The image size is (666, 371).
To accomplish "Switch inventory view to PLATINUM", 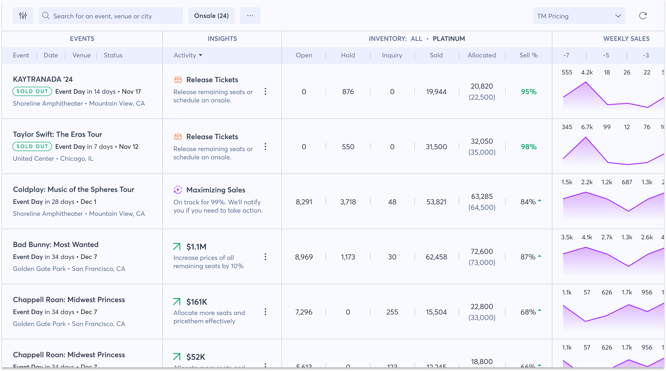I will [449, 39].
